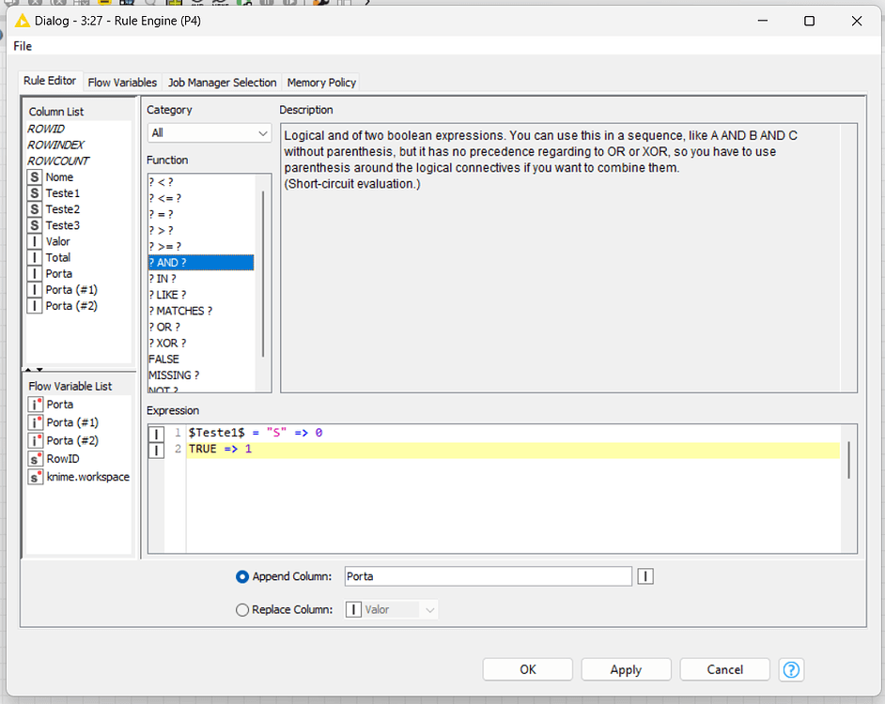This screenshot has height=704, width=885.
Task: Open the File menu
Action: click(22, 46)
